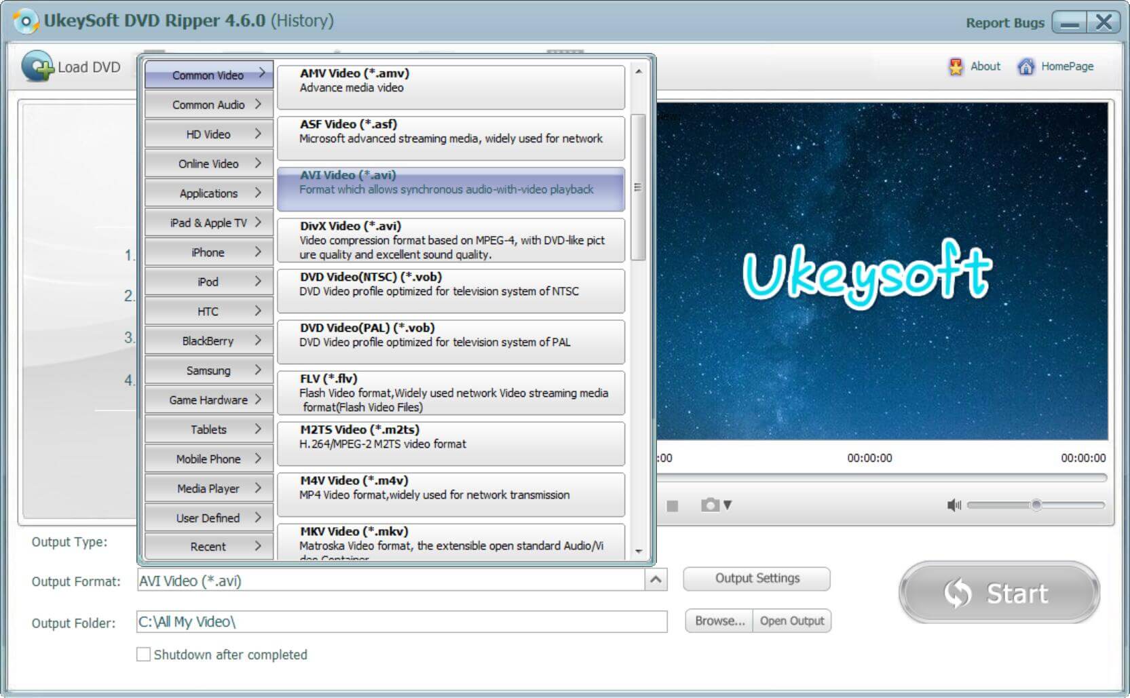
Task: Click the snapshot camera icon
Action: pyautogui.click(x=709, y=505)
